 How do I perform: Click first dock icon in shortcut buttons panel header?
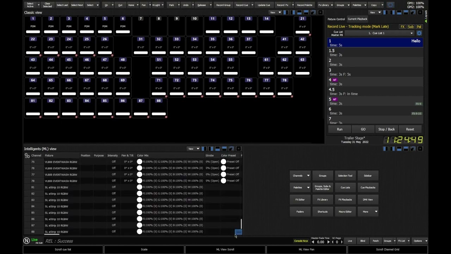pos(385,149)
